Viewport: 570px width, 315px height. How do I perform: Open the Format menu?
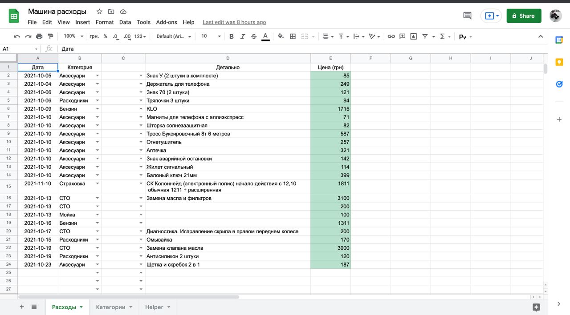[105, 22]
